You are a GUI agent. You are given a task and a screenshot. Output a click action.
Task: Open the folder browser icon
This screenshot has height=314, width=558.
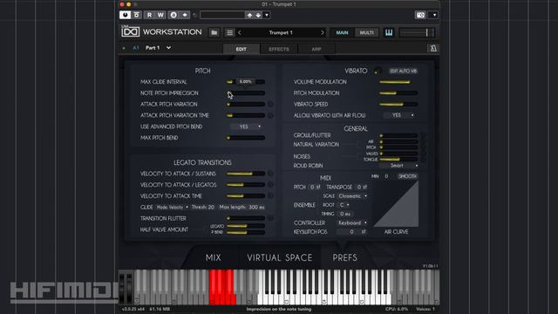pyautogui.click(x=214, y=32)
